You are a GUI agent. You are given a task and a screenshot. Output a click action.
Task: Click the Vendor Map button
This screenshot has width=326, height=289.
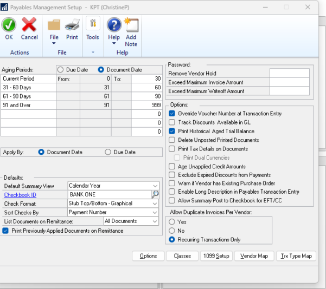[254, 256]
